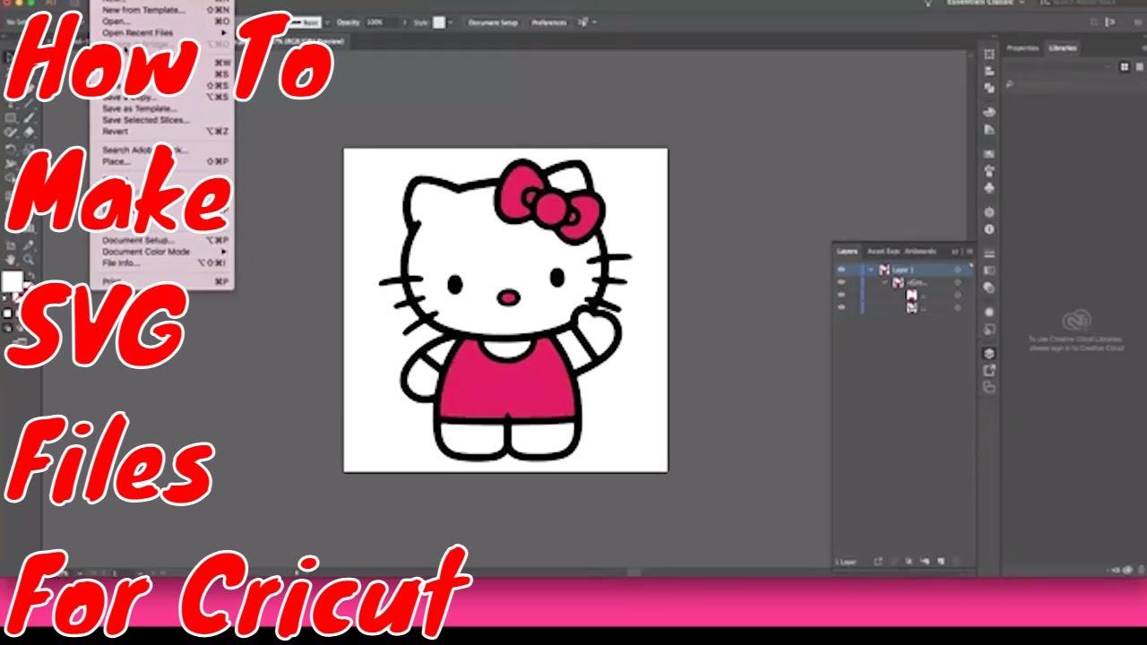
Task: Open the Style swatch dropdown arrow
Action: pos(451,22)
